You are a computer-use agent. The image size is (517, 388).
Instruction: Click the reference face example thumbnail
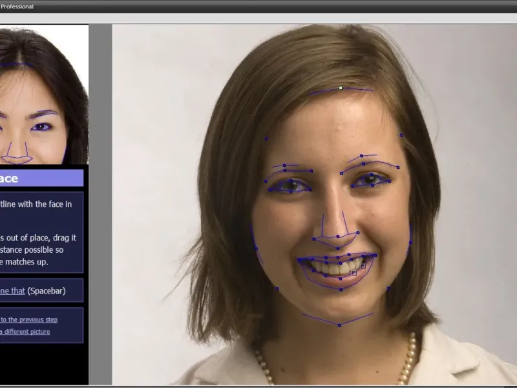[44, 94]
